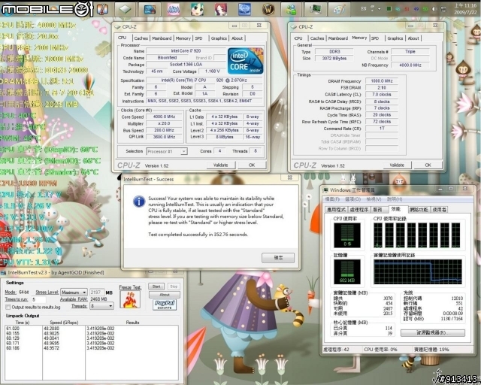Open the green-haired anime character taskbar icon
Image resolution: width=481 pixels, height=385 pixels.
(197, 10)
